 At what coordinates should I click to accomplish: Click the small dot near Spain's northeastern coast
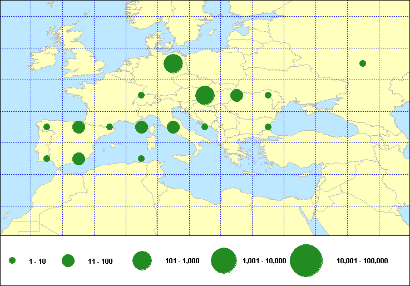click(110, 127)
